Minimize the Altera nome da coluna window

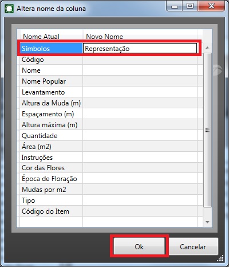(x=175, y=6)
